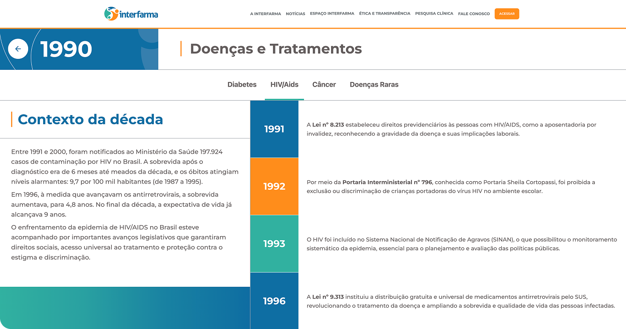Select the 1996 timeline block
The width and height of the screenshot is (626, 329).
274,301
